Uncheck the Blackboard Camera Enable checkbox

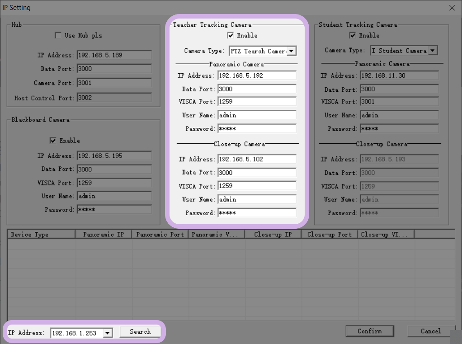pyautogui.click(x=53, y=141)
